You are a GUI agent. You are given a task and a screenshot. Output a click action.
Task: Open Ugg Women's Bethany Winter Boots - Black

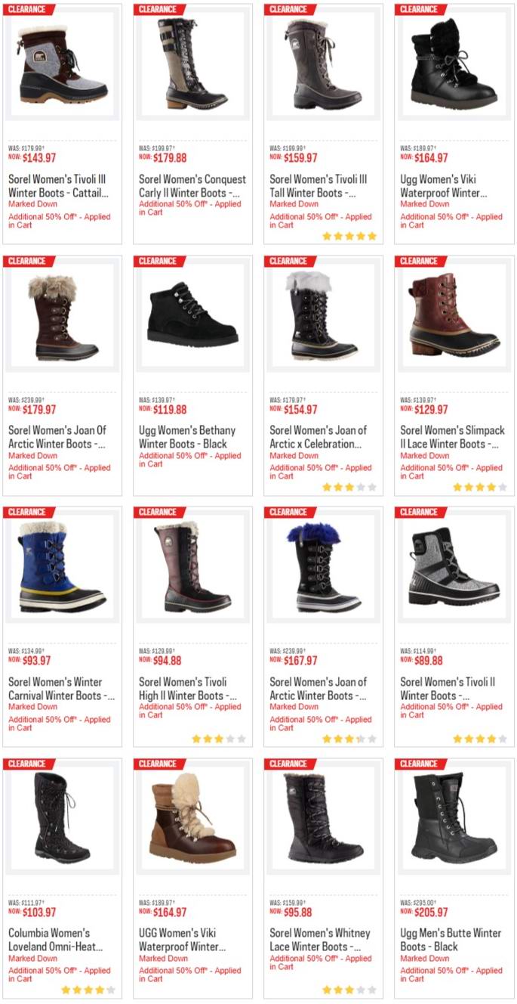183,437
